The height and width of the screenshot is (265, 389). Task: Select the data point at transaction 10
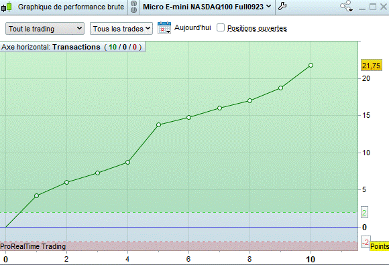click(x=311, y=66)
